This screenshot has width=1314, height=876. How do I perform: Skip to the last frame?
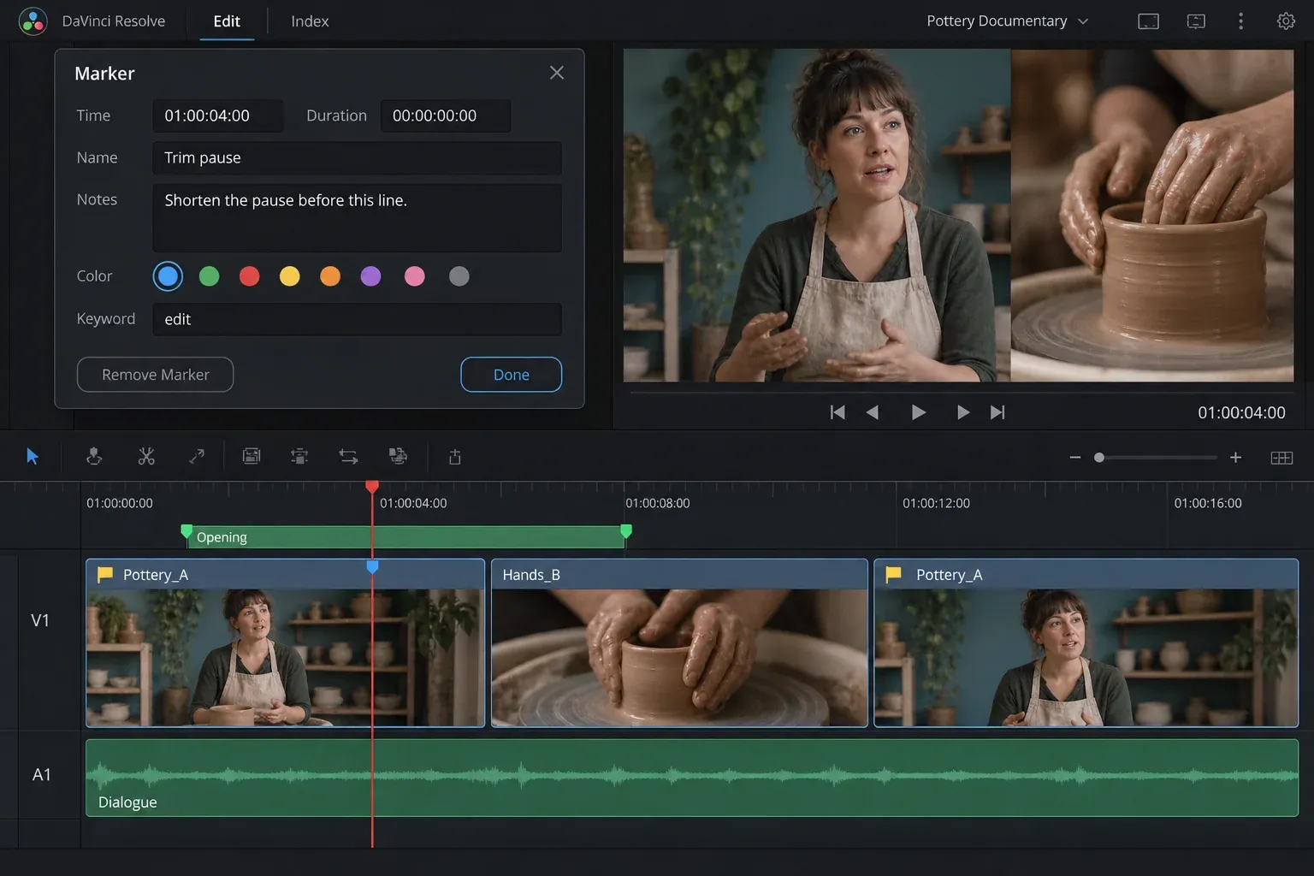pyautogui.click(x=997, y=412)
